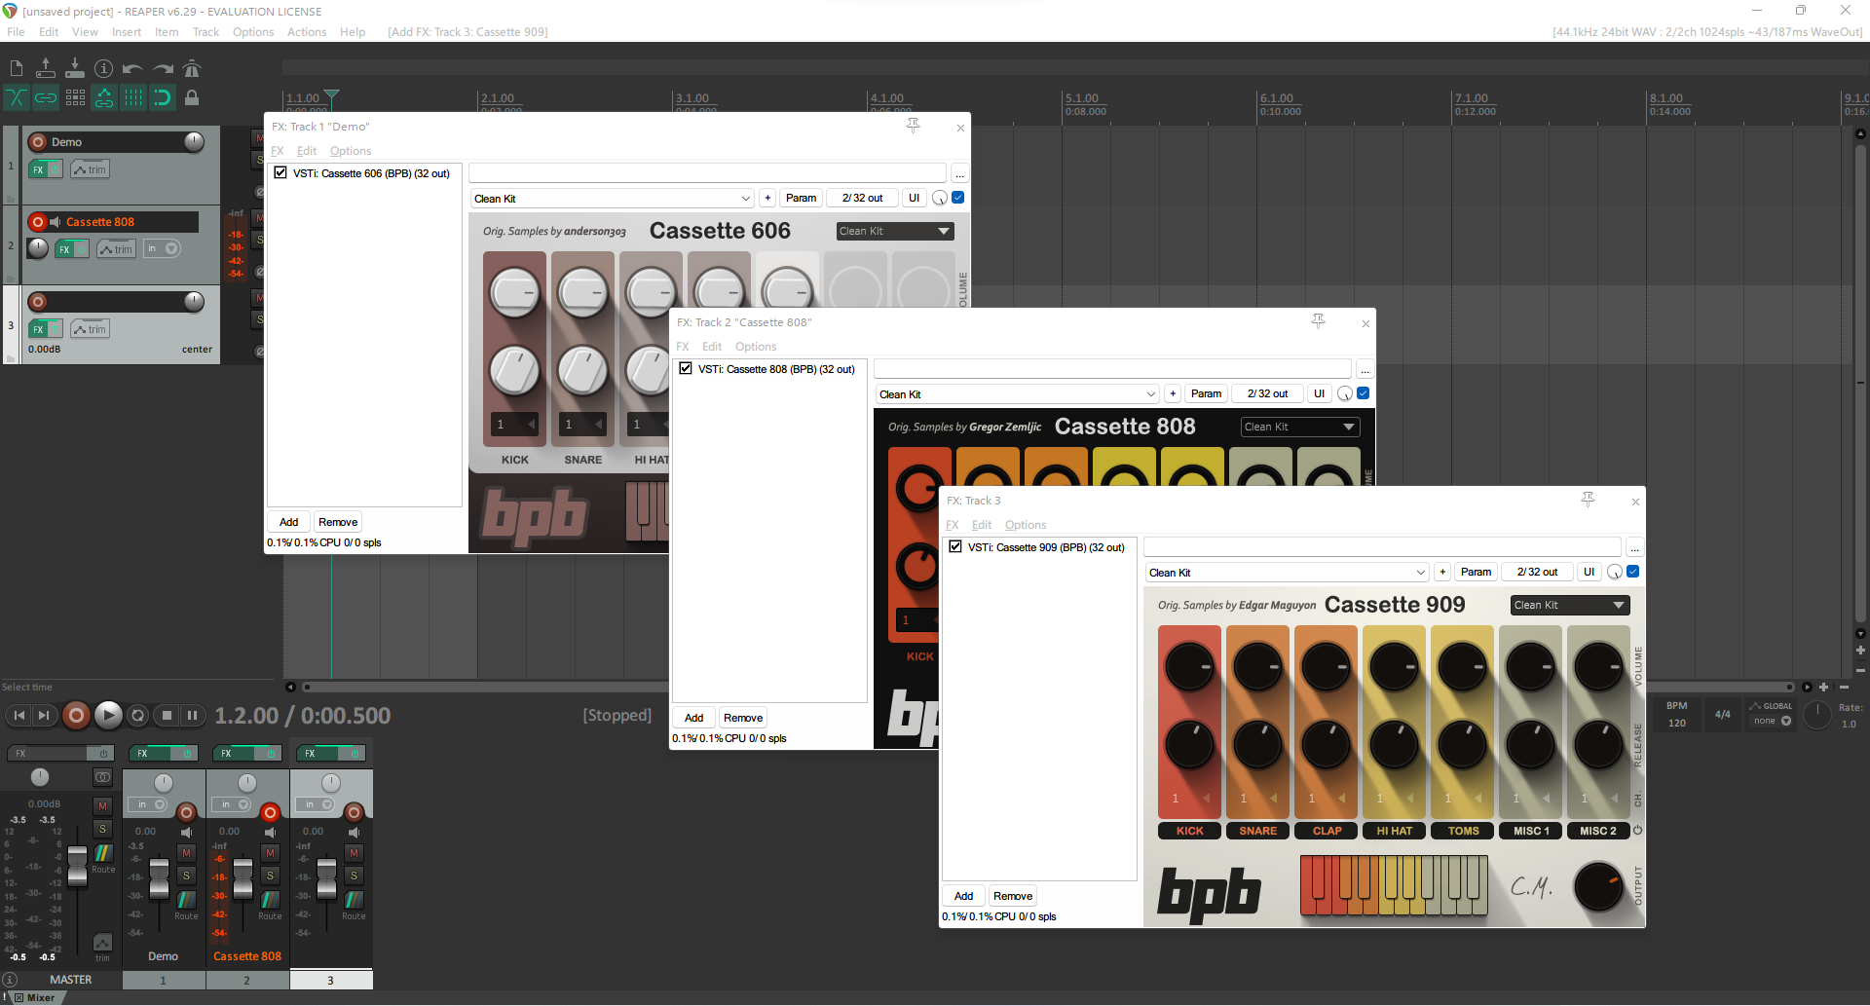Click the Undo arrow in the toolbar
The height and width of the screenshot is (1006, 1870).
[133, 68]
